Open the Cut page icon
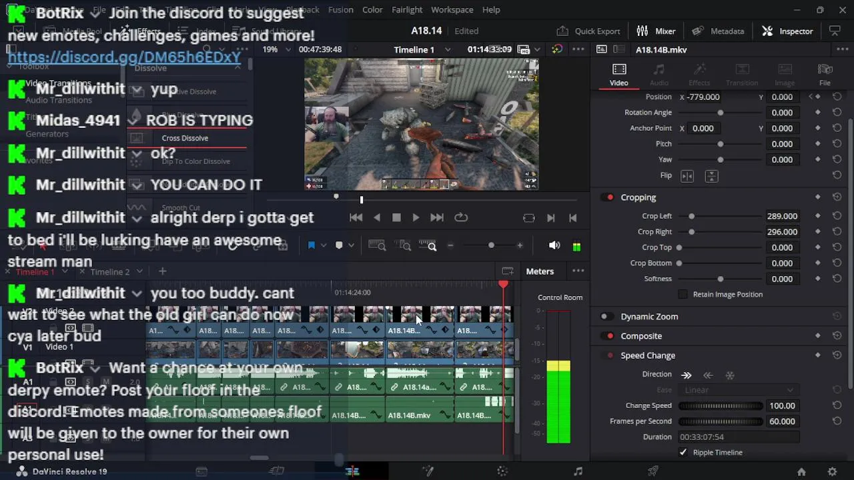 [x=276, y=471]
